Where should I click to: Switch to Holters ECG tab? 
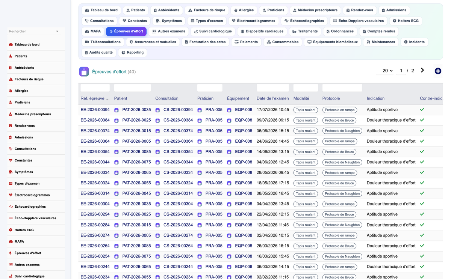405,21
